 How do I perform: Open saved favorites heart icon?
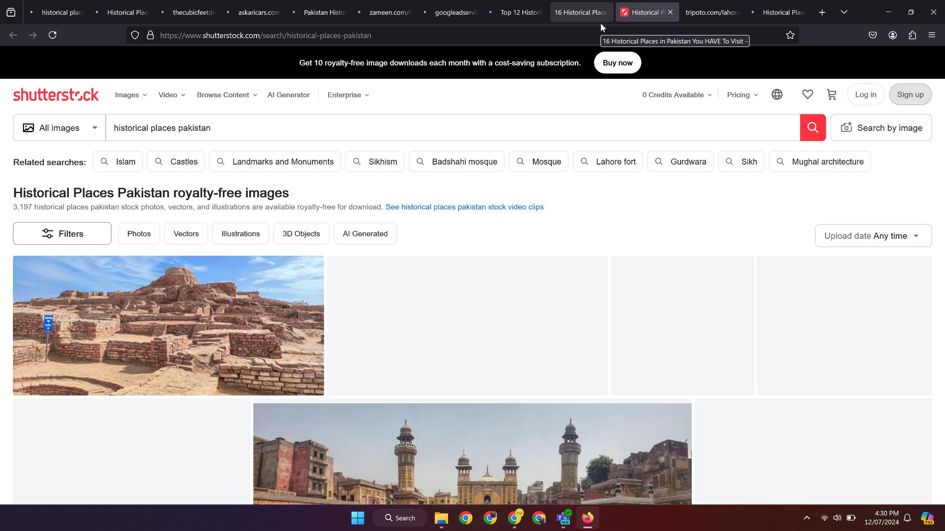pos(807,94)
